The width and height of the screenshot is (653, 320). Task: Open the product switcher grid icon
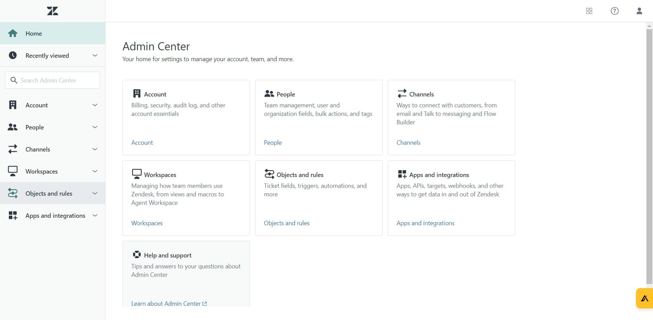pyautogui.click(x=589, y=11)
